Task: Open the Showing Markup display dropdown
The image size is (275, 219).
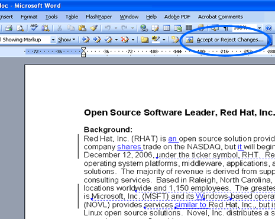Action: (53, 40)
